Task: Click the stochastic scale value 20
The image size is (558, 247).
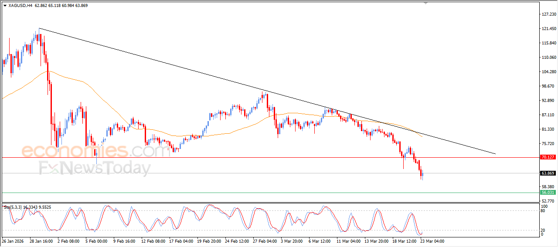Action: coord(543,230)
